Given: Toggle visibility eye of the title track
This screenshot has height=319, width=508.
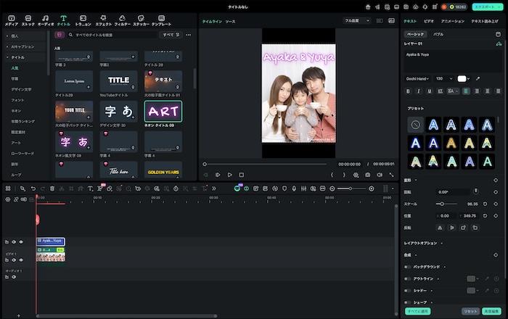Looking at the screenshot, I should tap(21, 242).
